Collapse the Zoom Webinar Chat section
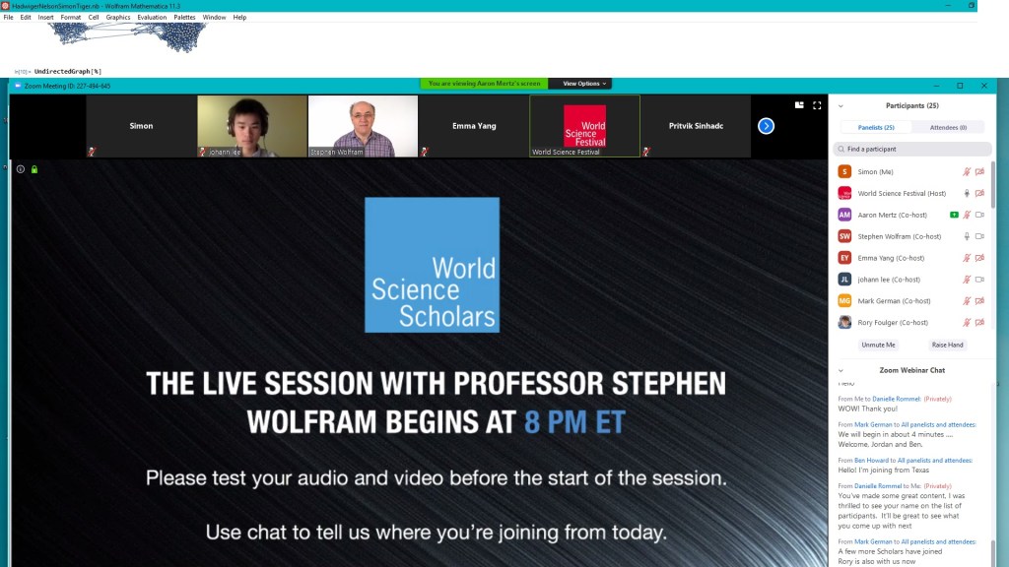The height and width of the screenshot is (567, 1009). pos(841,370)
